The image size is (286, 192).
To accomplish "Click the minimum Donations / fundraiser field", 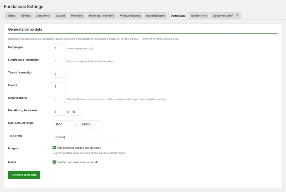I will pyautogui.click(x=59, y=112).
